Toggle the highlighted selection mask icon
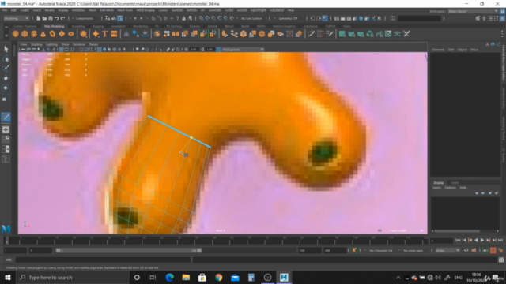Viewport: 506px width, 284px height. tap(120, 18)
